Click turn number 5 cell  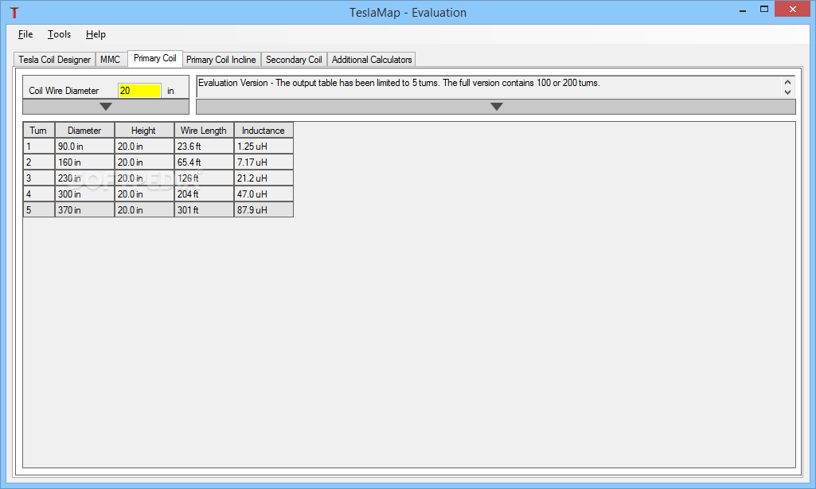point(38,210)
